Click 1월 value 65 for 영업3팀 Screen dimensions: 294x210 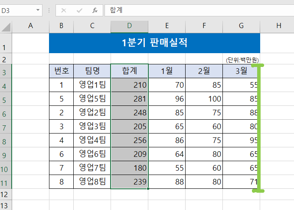point(167,126)
